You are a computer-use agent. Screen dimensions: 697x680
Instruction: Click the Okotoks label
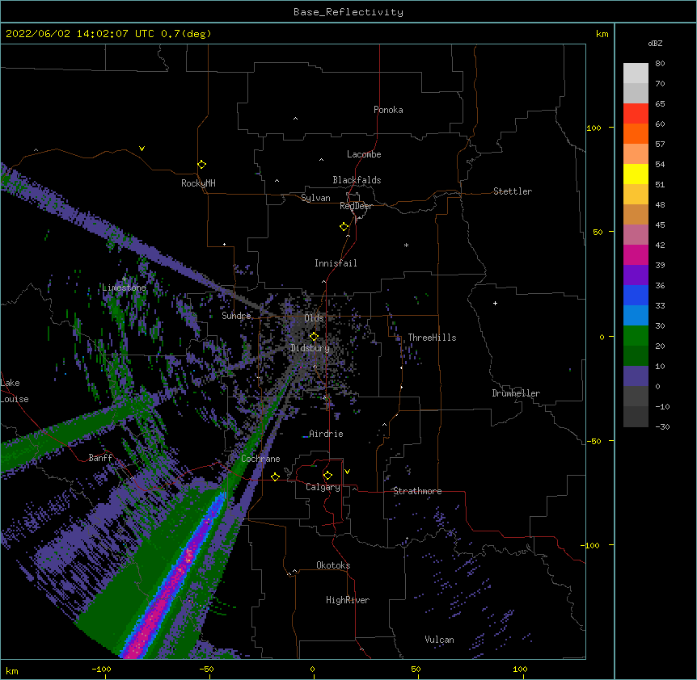[x=333, y=565]
